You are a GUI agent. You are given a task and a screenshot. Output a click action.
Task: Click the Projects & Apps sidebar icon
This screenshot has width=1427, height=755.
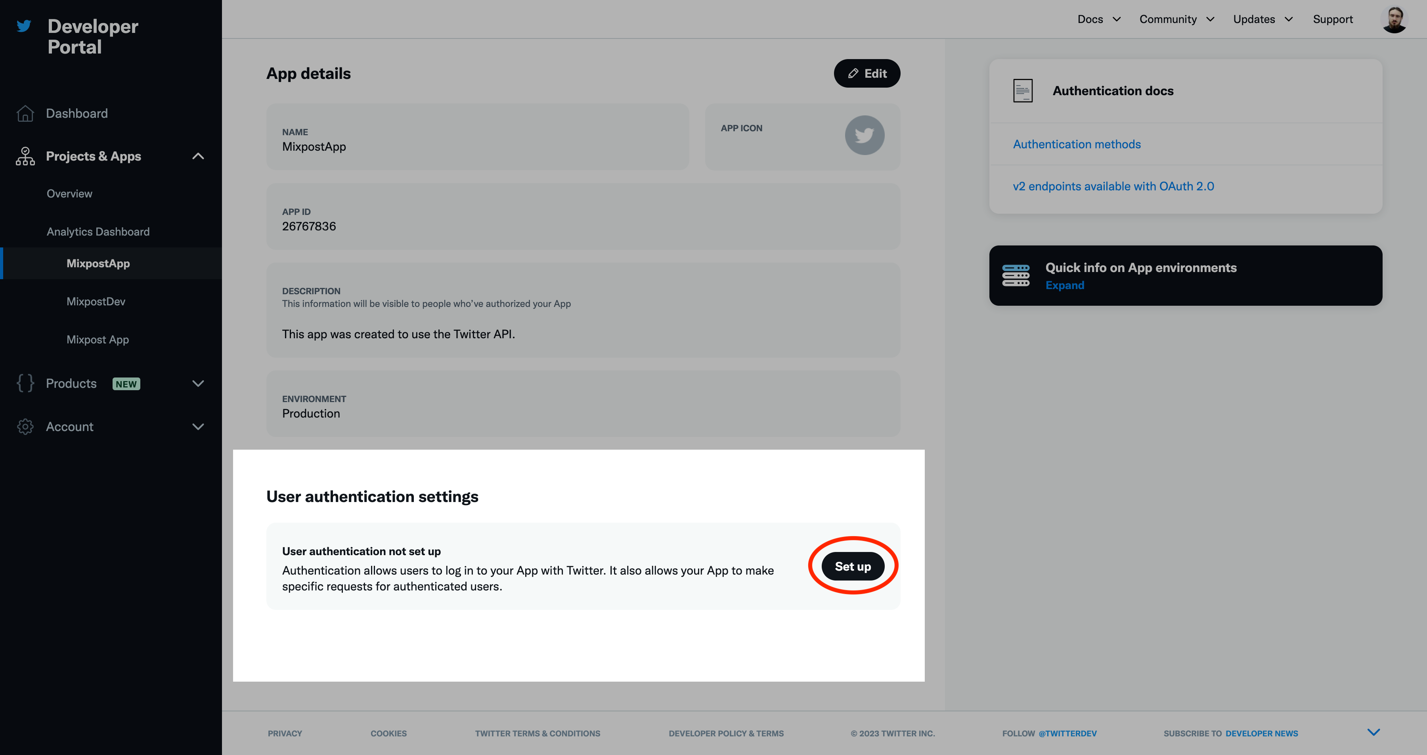(x=25, y=156)
